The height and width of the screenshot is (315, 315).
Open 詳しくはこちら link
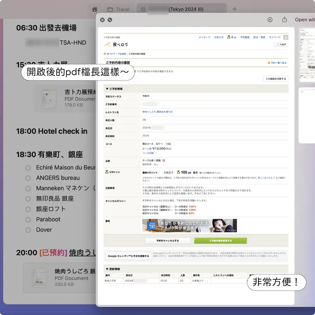pyautogui.click(x=266, y=178)
